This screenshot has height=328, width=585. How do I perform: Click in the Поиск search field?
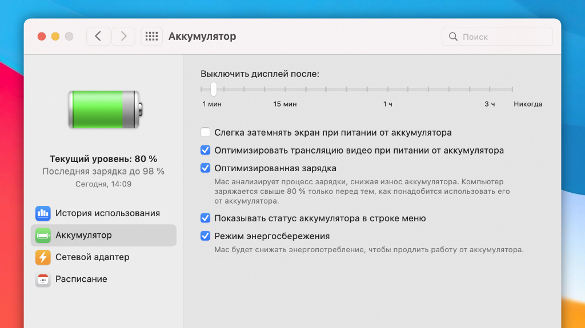click(x=497, y=37)
